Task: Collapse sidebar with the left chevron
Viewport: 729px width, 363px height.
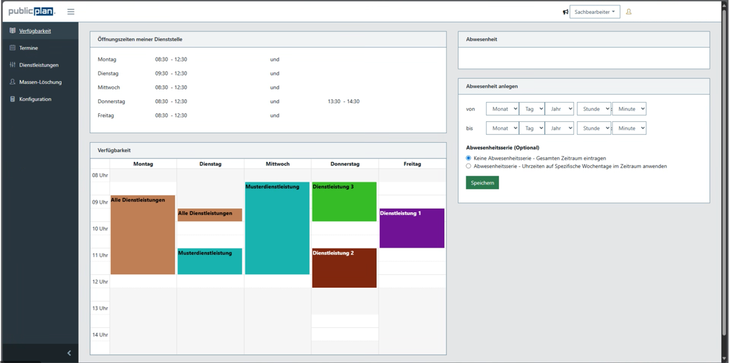Action: [x=69, y=353]
